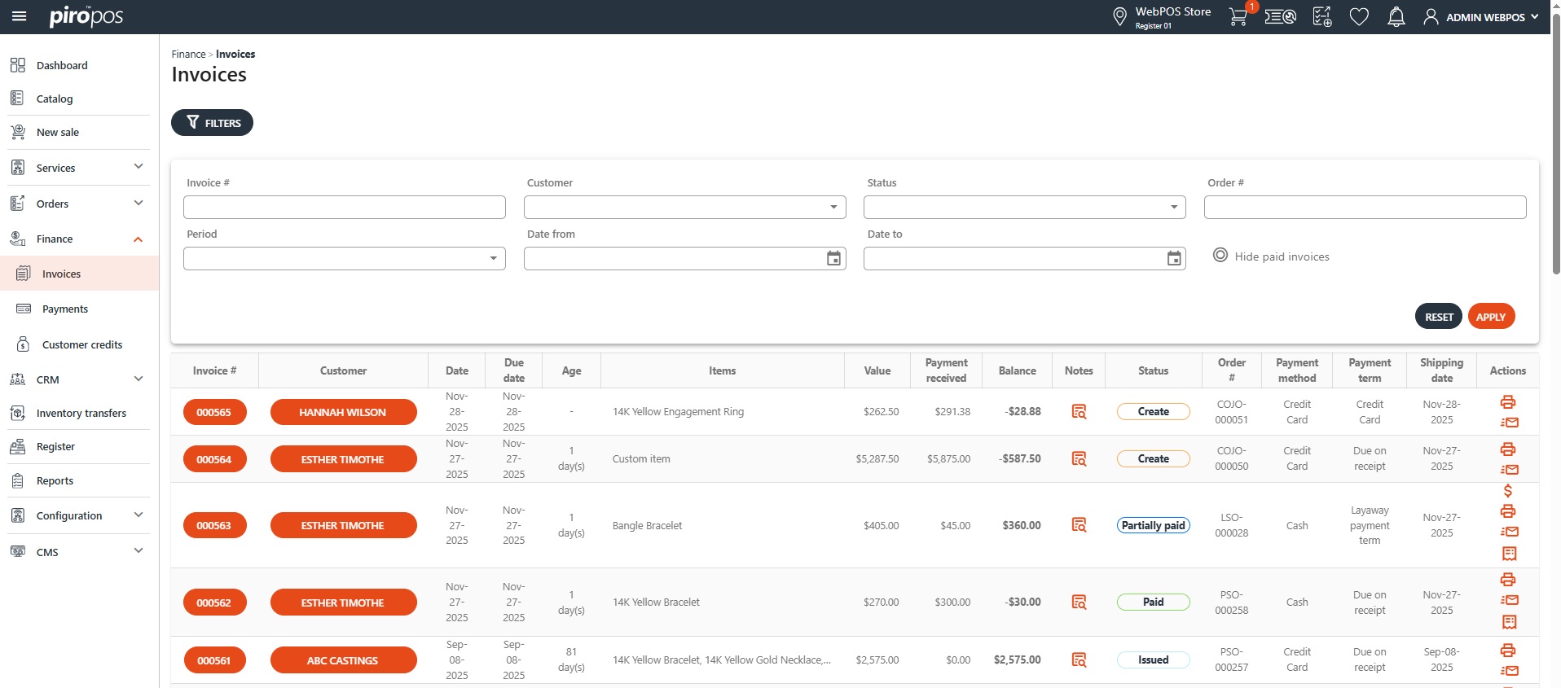Open notes for invoice 000565
This screenshot has width=1561, height=688.
[1079, 412]
